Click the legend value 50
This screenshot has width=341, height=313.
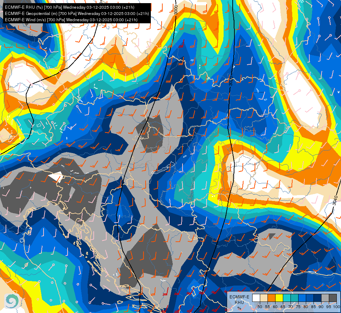click(x=260, y=307)
